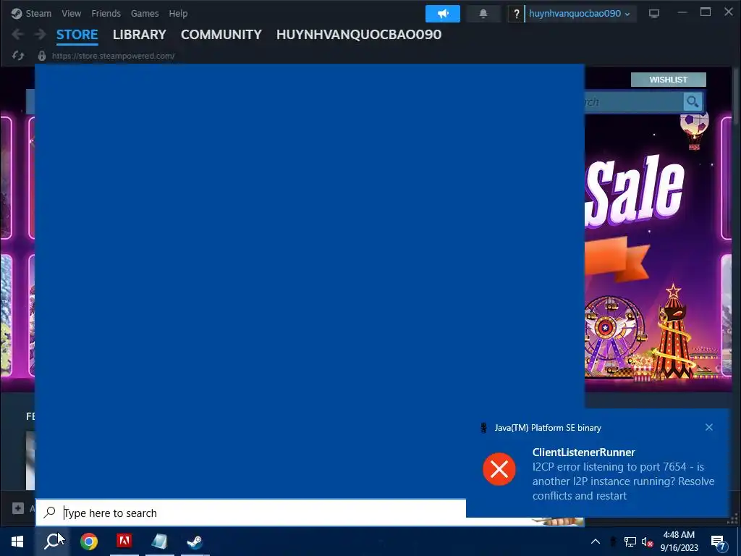Click the network icon in system tray
The width and height of the screenshot is (741, 556).
pyautogui.click(x=630, y=542)
